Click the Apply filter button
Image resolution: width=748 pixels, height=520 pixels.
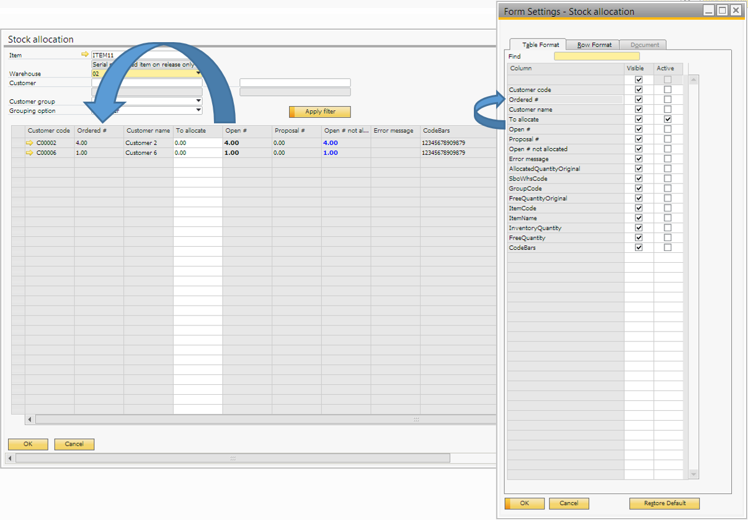[320, 112]
